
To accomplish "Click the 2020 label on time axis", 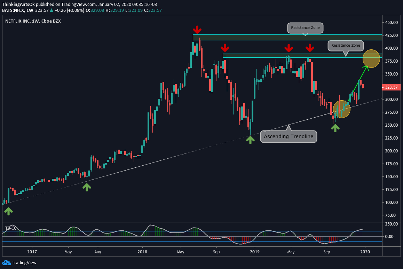I will [365, 252].
